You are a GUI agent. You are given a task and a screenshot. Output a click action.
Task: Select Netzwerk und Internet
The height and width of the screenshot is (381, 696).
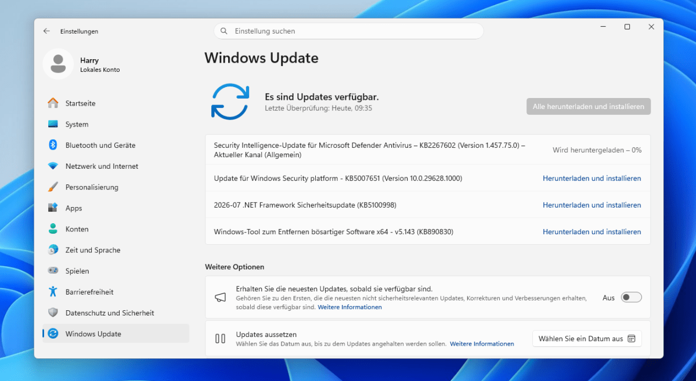pos(116,166)
